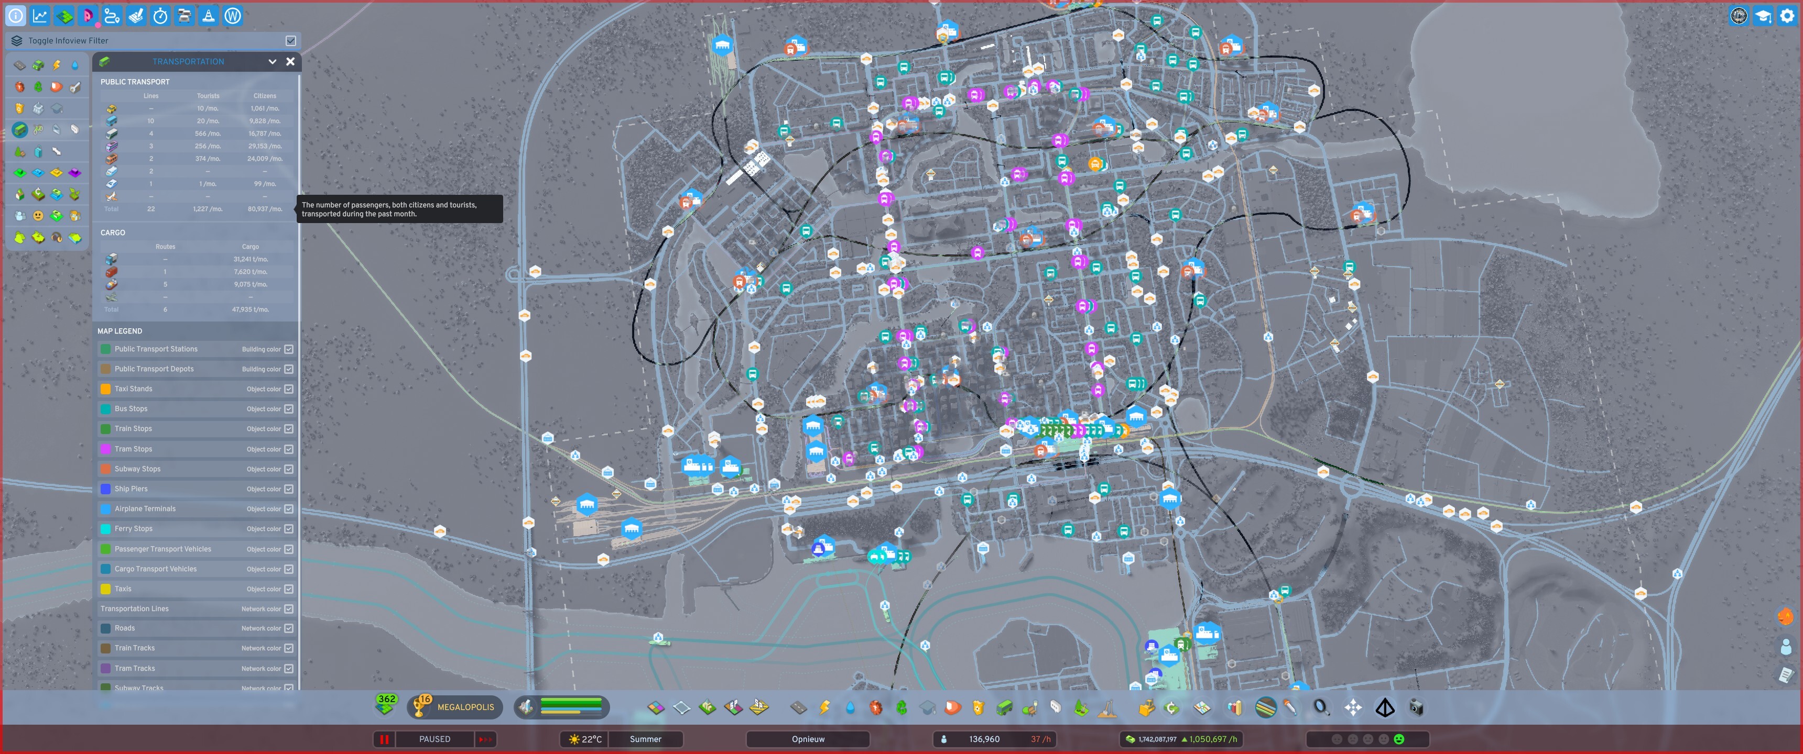The width and height of the screenshot is (1803, 754).
Task: Open the city money balance details
Action: click(x=1157, y=739)
